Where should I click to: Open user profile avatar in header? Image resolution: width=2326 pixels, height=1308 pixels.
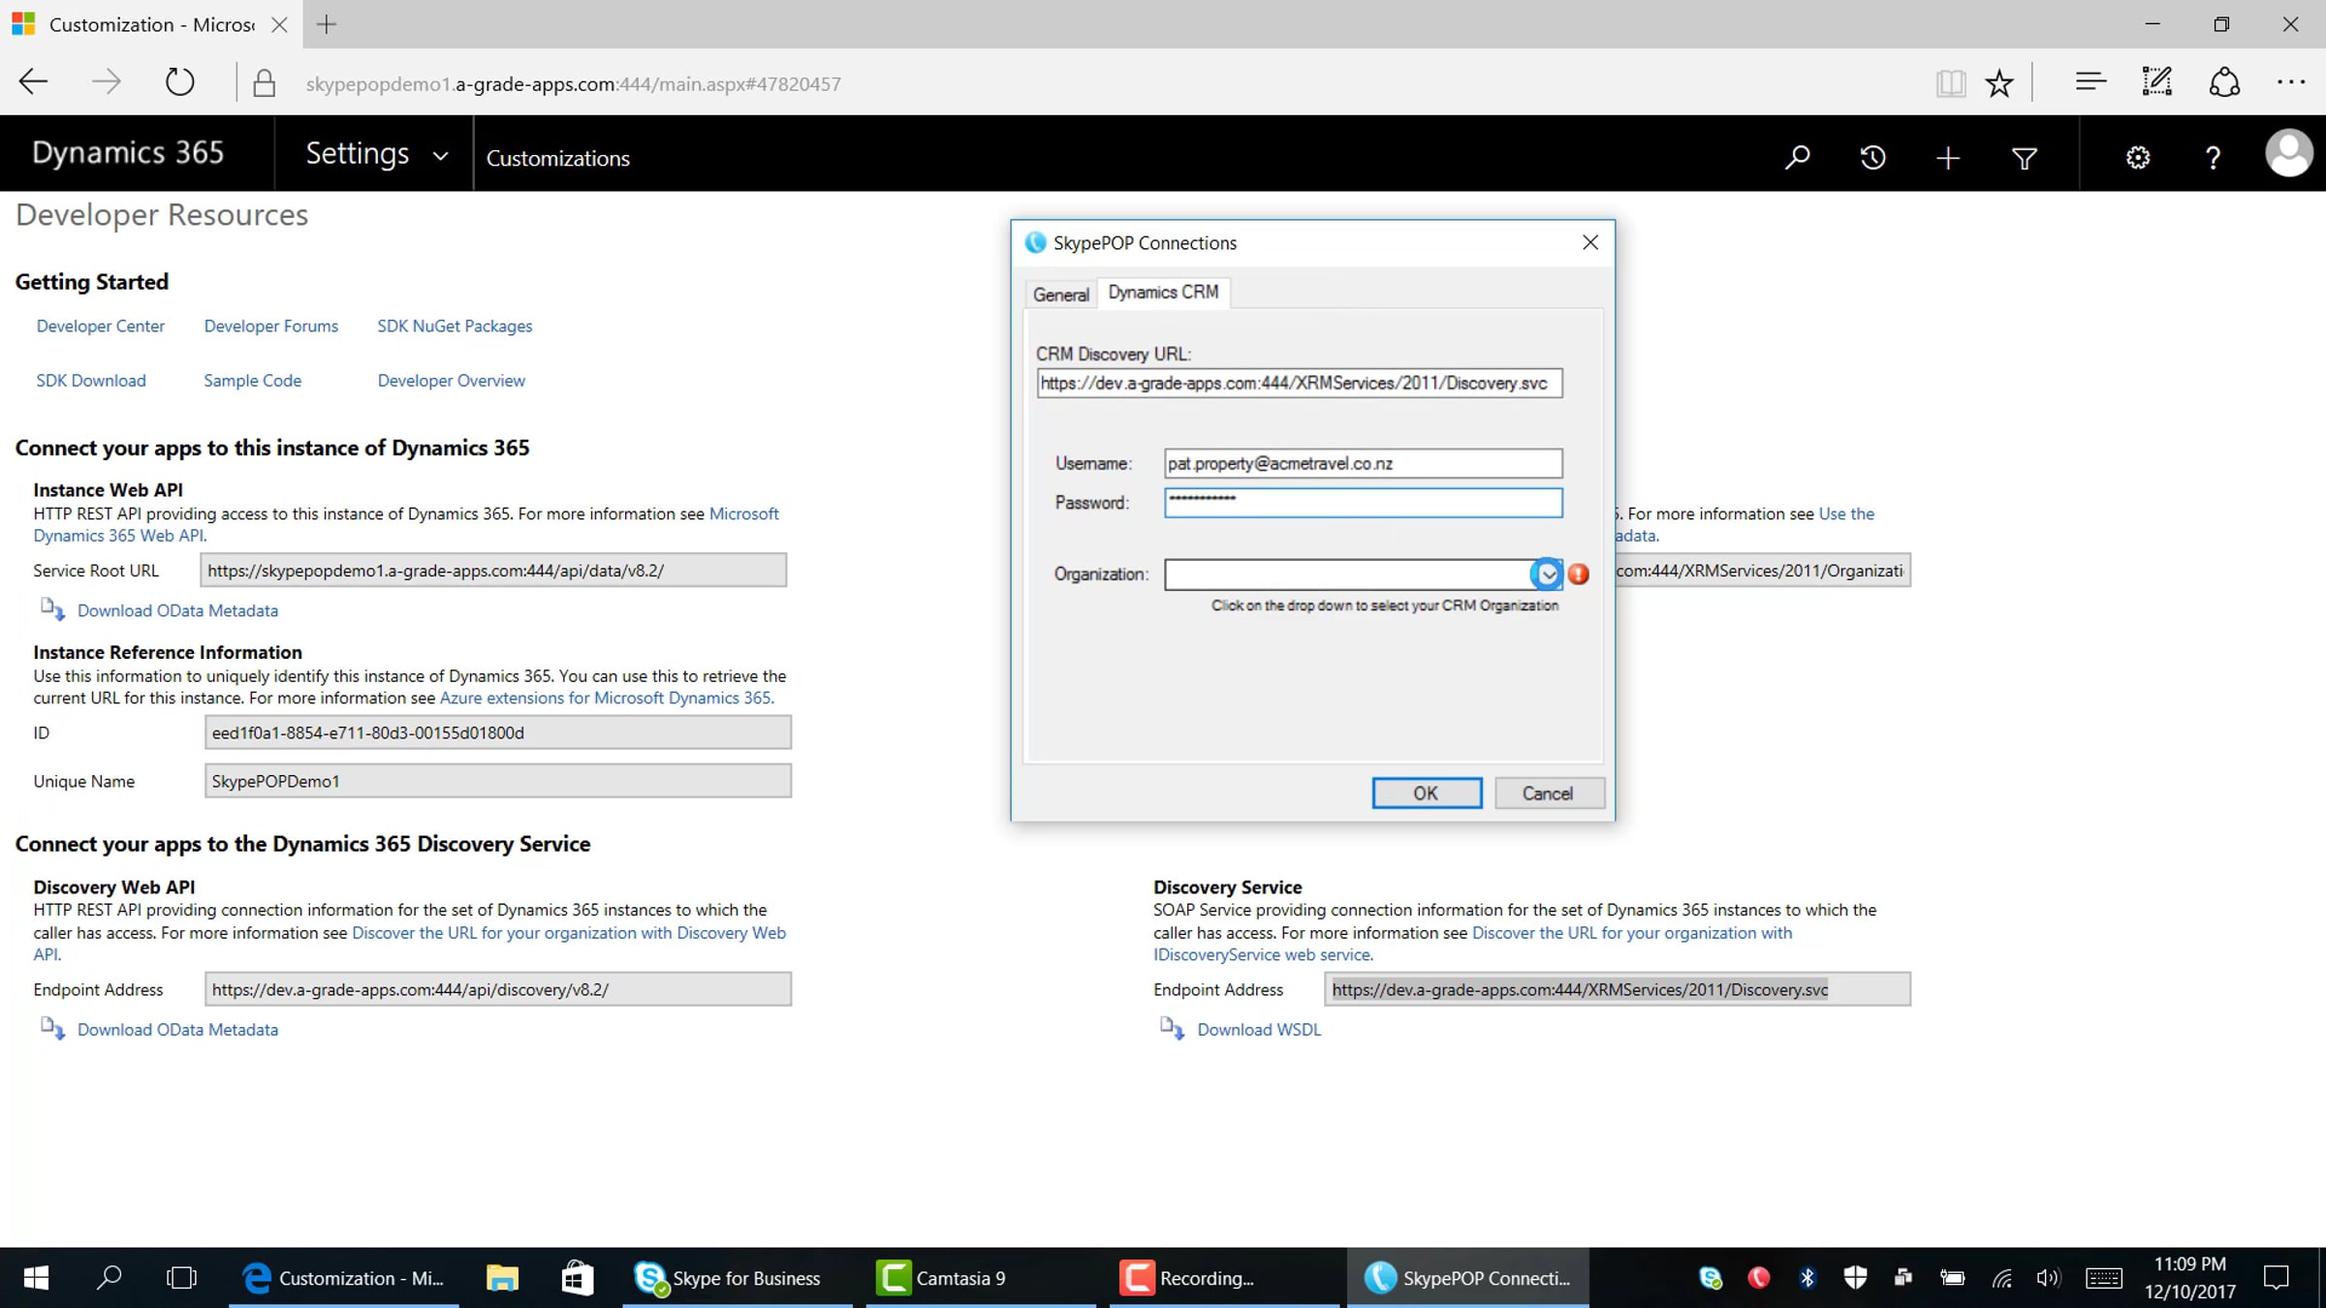pos(2288,153)
